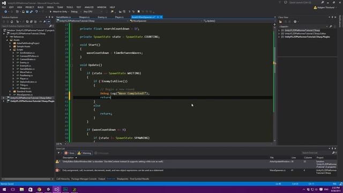343x193 pixels.
Task: Toggle the 1 Error filter button
Action: click(x=70, y=153)
